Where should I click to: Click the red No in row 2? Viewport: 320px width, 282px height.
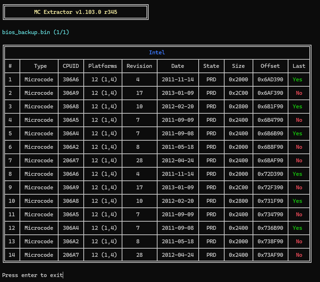(299, 93)
